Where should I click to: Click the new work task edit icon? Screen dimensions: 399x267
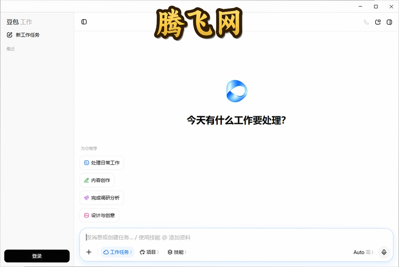(10, 35)
